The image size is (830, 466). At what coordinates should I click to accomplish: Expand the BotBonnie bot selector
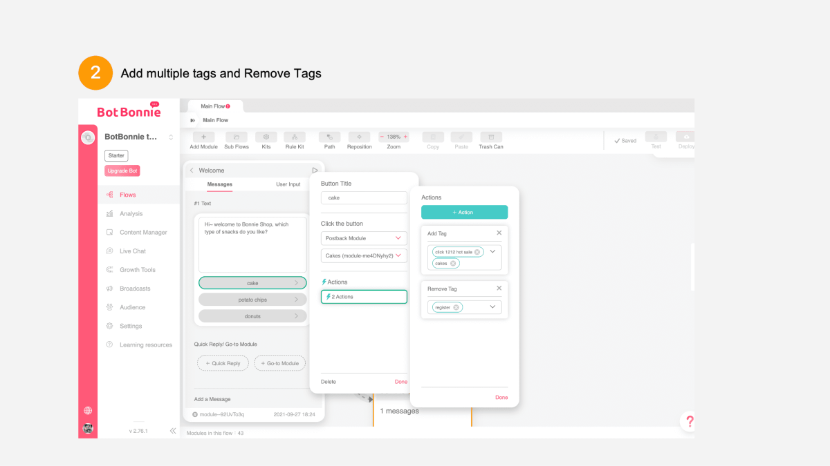[171, 137]
